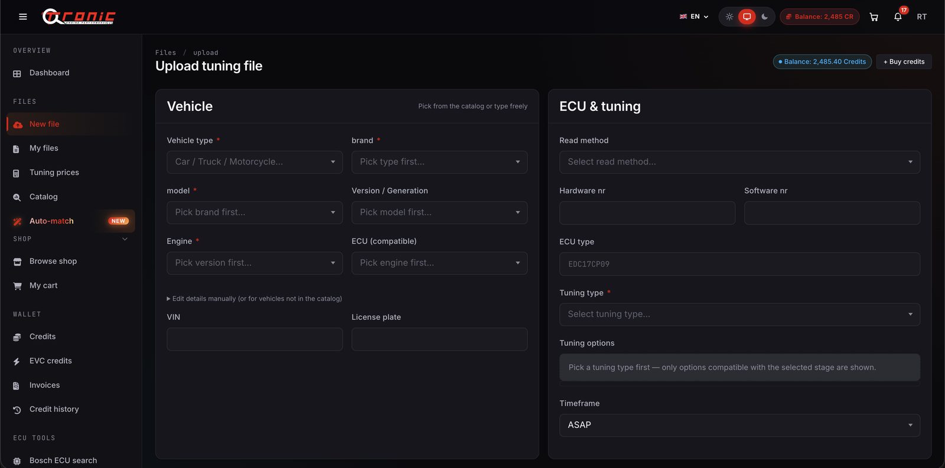This screenshot has height=468, width=945.
Task: Click the Catalog magnifier icon
Action: click(x=17, y=197)
